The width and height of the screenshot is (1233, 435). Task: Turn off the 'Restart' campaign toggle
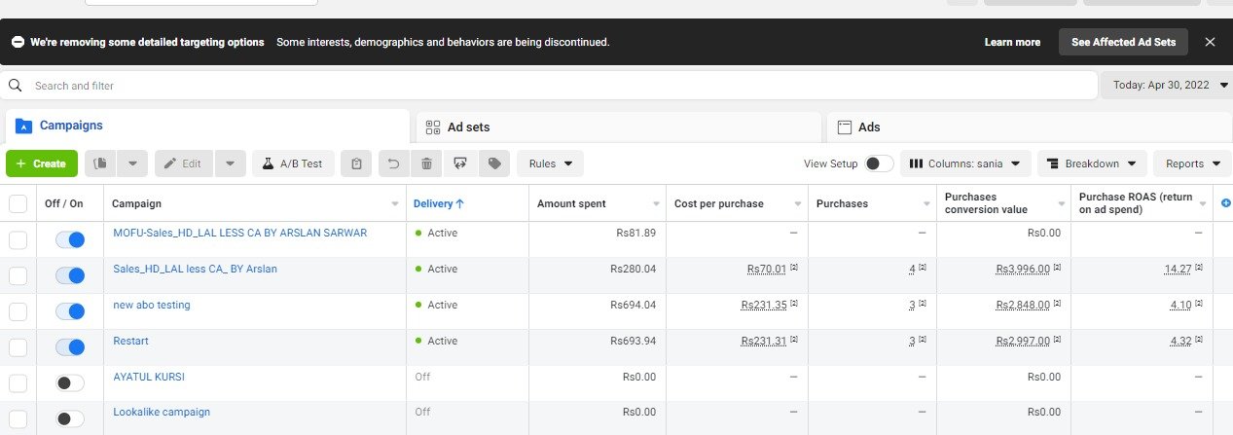[x=70, y=347]
